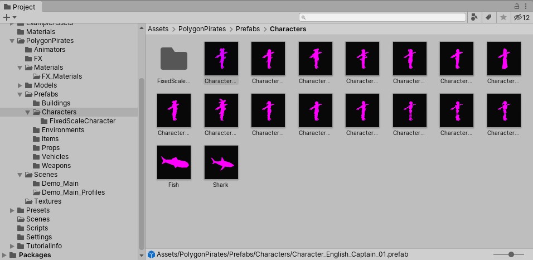Screen dimensions: 533x260
Task: Select the TutorialInfo folder
Action: (x=44, y=245)
